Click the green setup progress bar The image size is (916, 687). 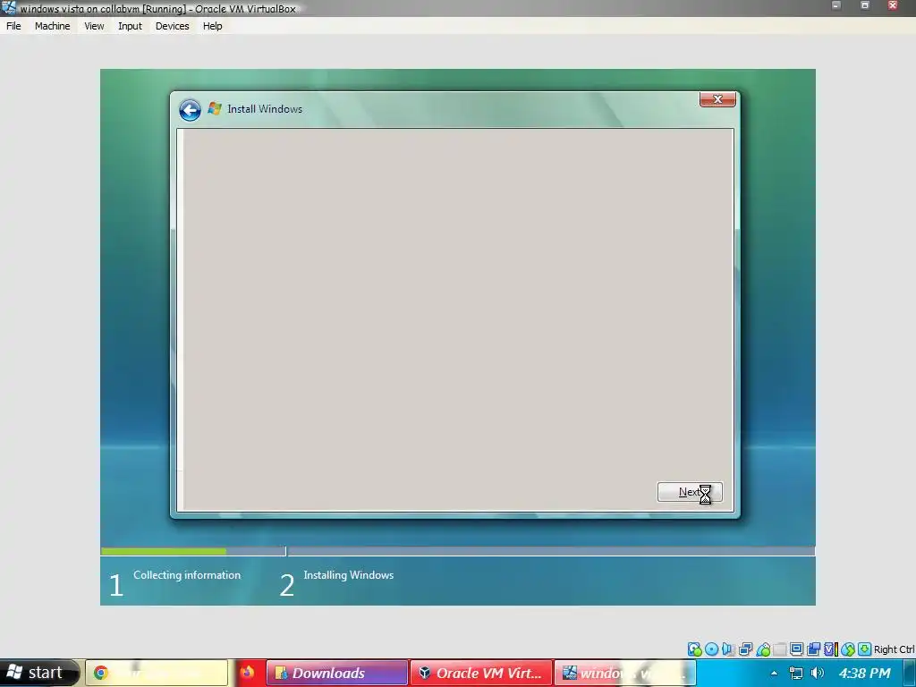164,551
